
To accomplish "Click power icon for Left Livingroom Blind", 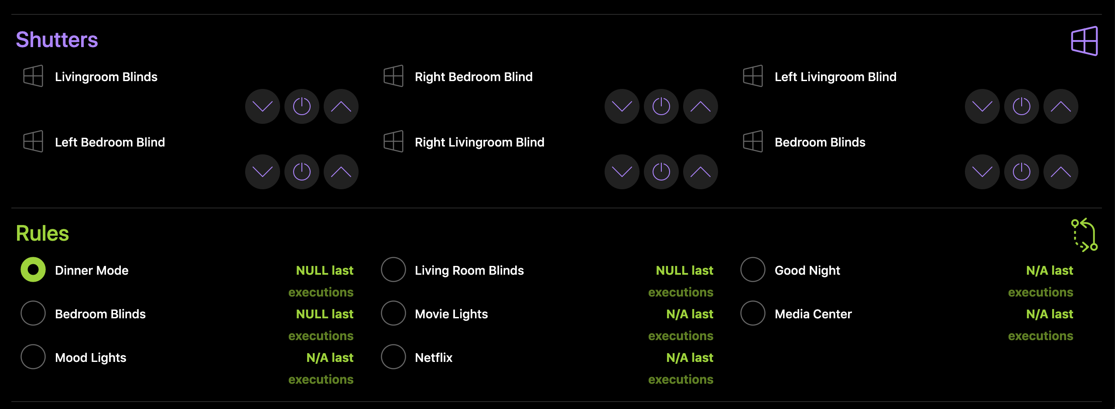I will [x=1021, y=106].
